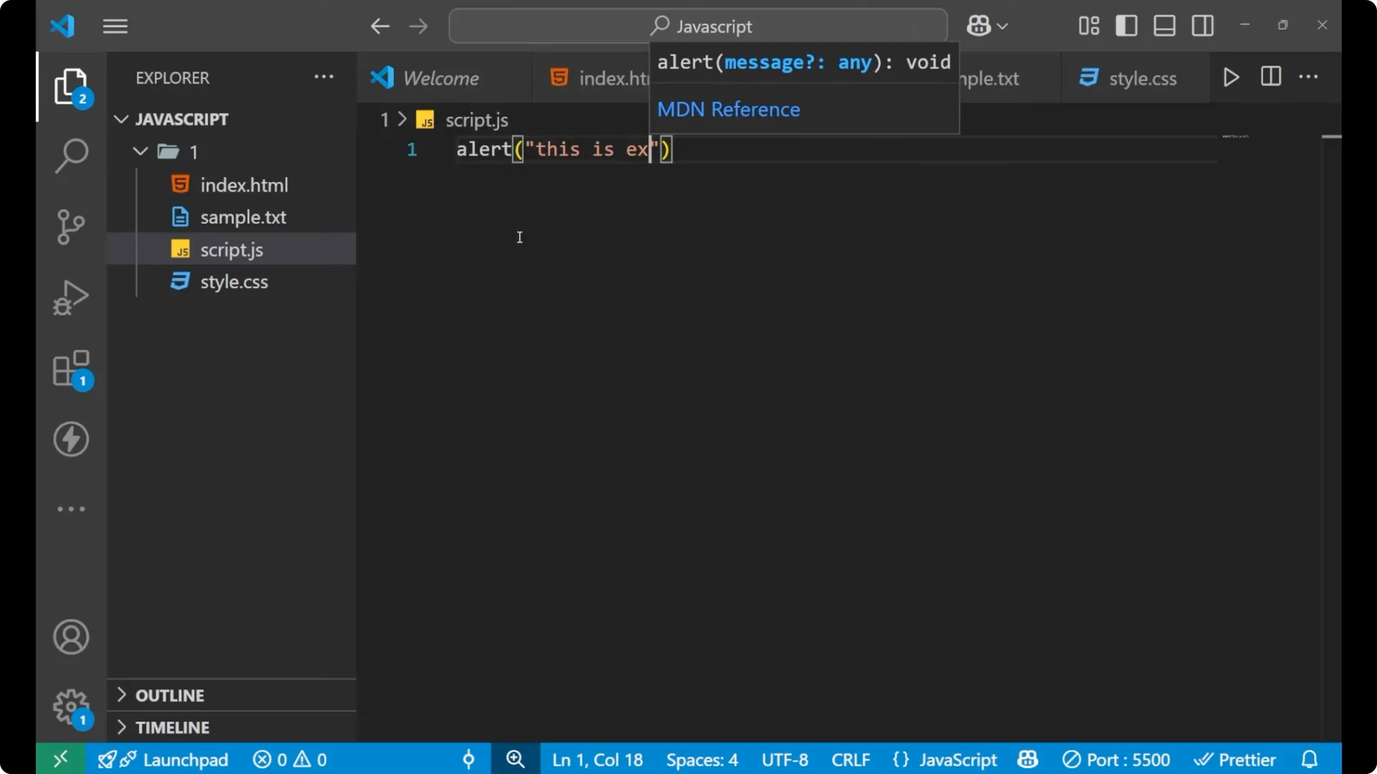Open notifications from the bell icon
Screen dimensions: 1377x774
pyautogui.click(x=1310, y=759)
